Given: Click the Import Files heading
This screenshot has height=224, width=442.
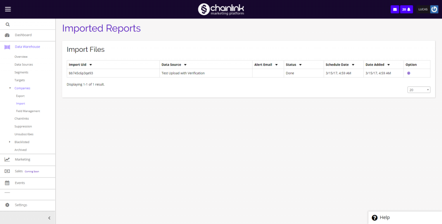Looking at the screenshot, I should click(x=86, y=50).
